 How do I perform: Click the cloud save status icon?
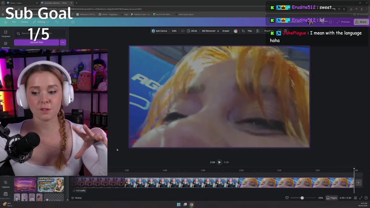[73, 22]
